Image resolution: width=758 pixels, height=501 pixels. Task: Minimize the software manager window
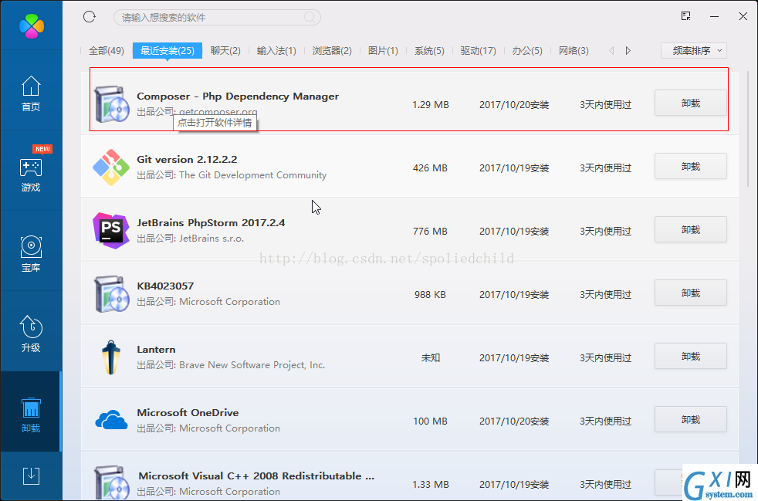click(714, 16)
